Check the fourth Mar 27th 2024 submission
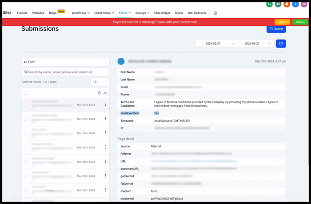Image resolution: width=311 pixels, height=204 pixels. point(26,148)
